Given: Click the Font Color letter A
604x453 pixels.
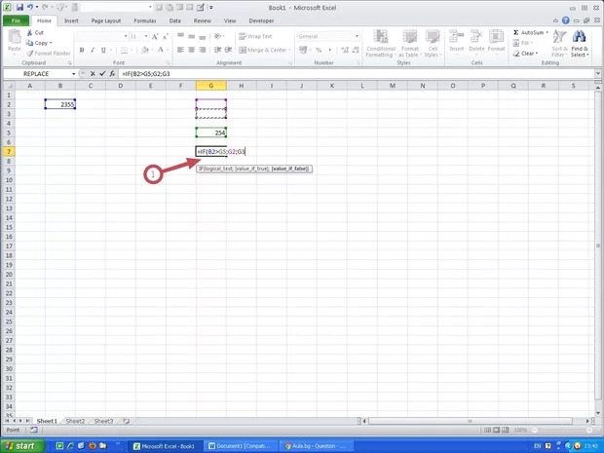Looking at the screenshot, I should click(161, 50).
